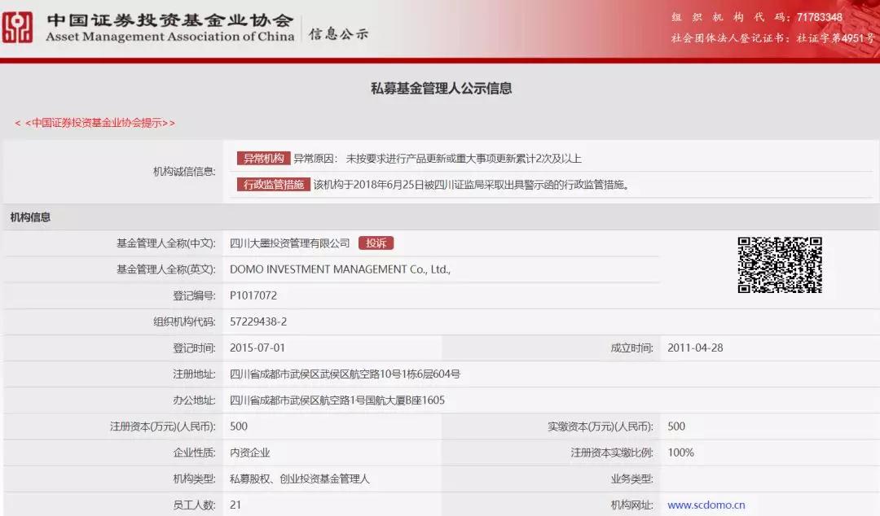Select founding date 2011-04-28

click(695, 348)
